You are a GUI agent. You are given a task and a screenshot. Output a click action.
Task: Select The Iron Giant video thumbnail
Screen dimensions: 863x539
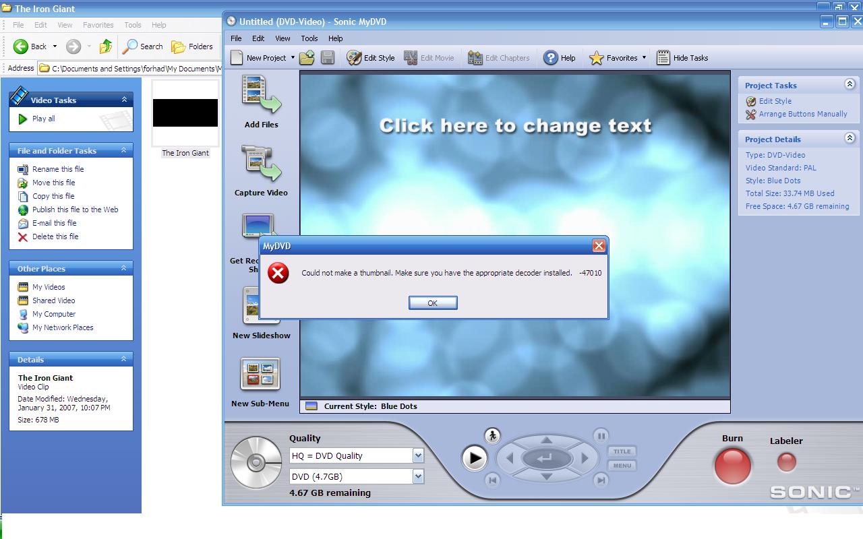(x=185, y=113)
